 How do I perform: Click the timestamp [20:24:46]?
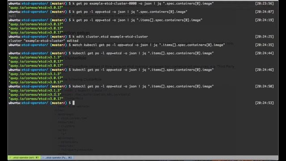click(x=264, y=70)
